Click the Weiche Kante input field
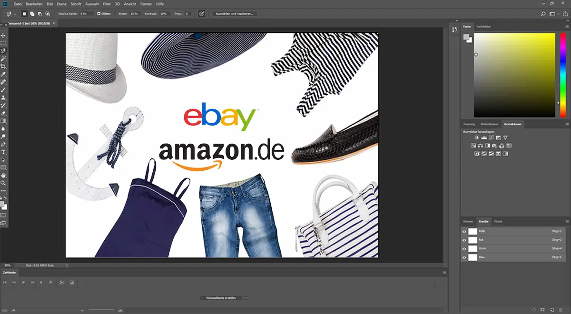Screen dimensions: 571x314 click(87, 14)
